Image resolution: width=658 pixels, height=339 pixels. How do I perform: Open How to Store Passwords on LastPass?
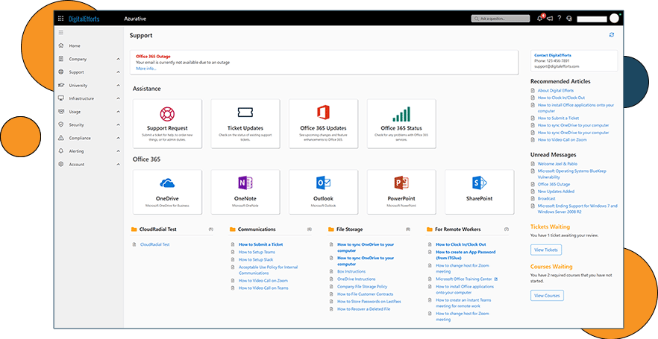coord(369,301)
